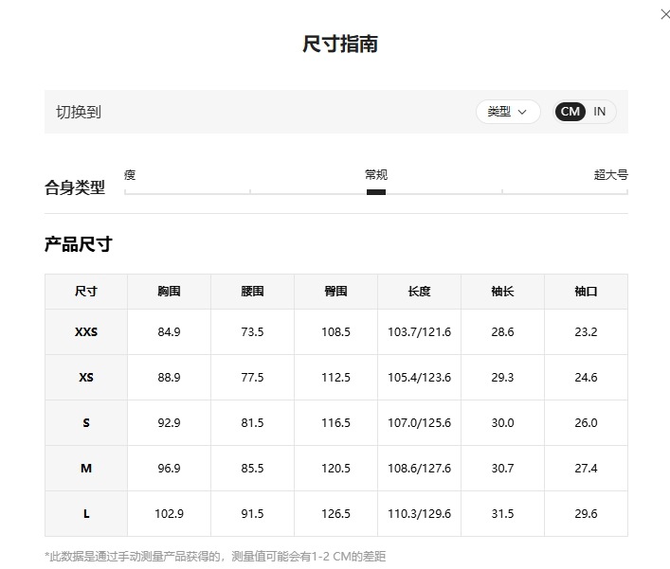Select the 常规 fit marker

(376, 192)
